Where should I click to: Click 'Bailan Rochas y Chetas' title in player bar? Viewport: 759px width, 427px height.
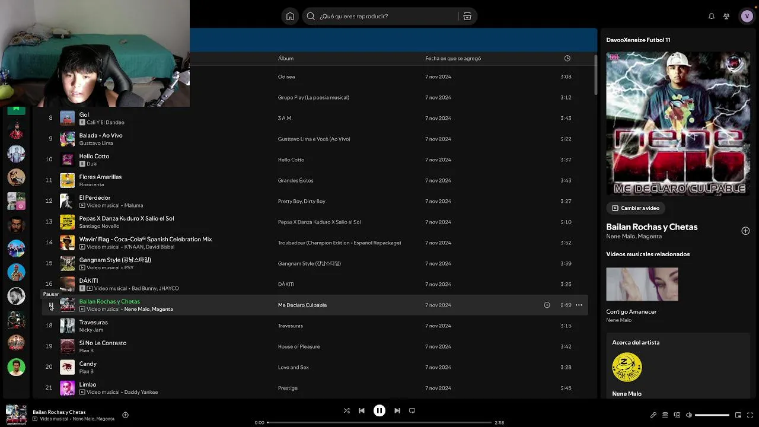[59, 412]
